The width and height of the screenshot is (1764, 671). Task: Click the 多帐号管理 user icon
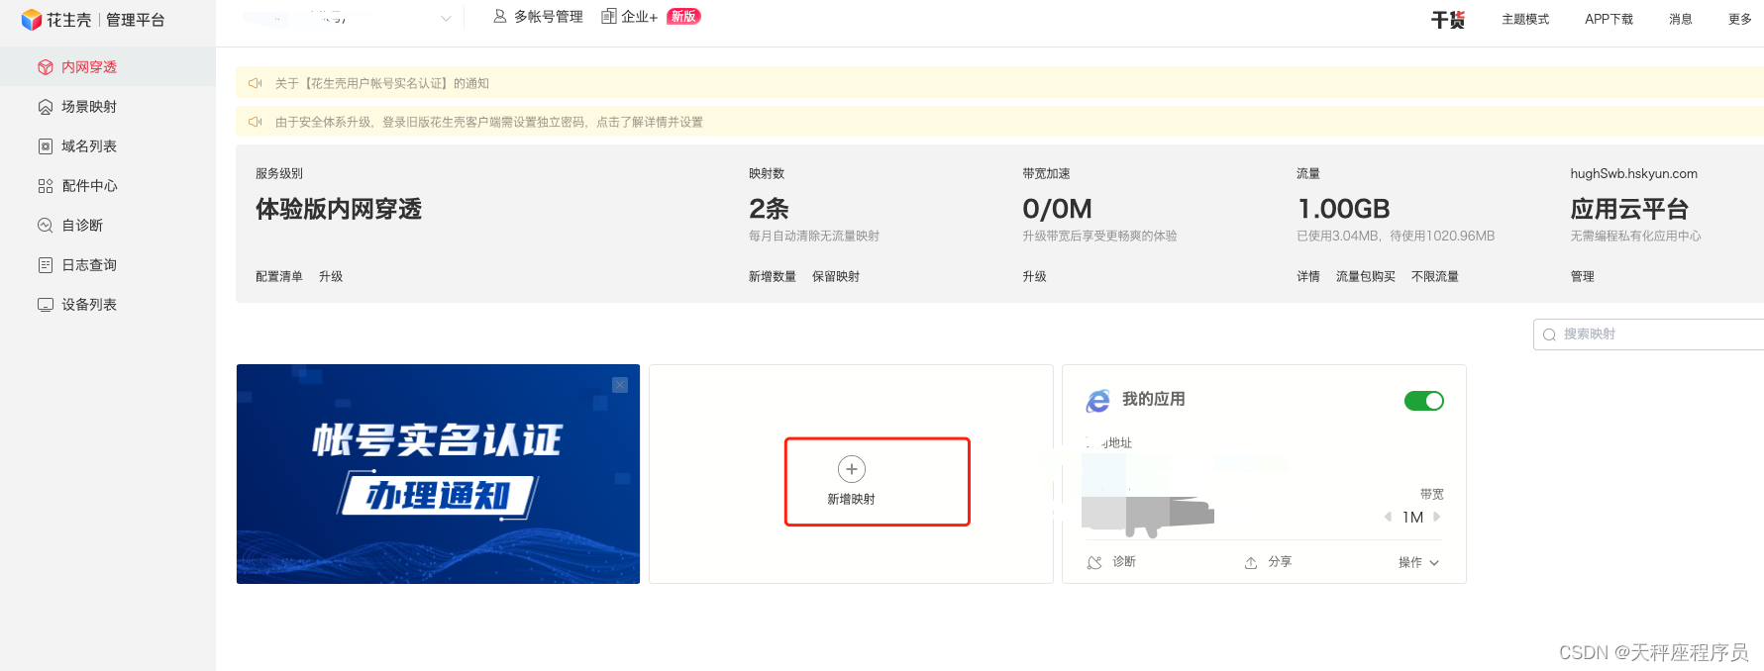(x=500, y=17)
